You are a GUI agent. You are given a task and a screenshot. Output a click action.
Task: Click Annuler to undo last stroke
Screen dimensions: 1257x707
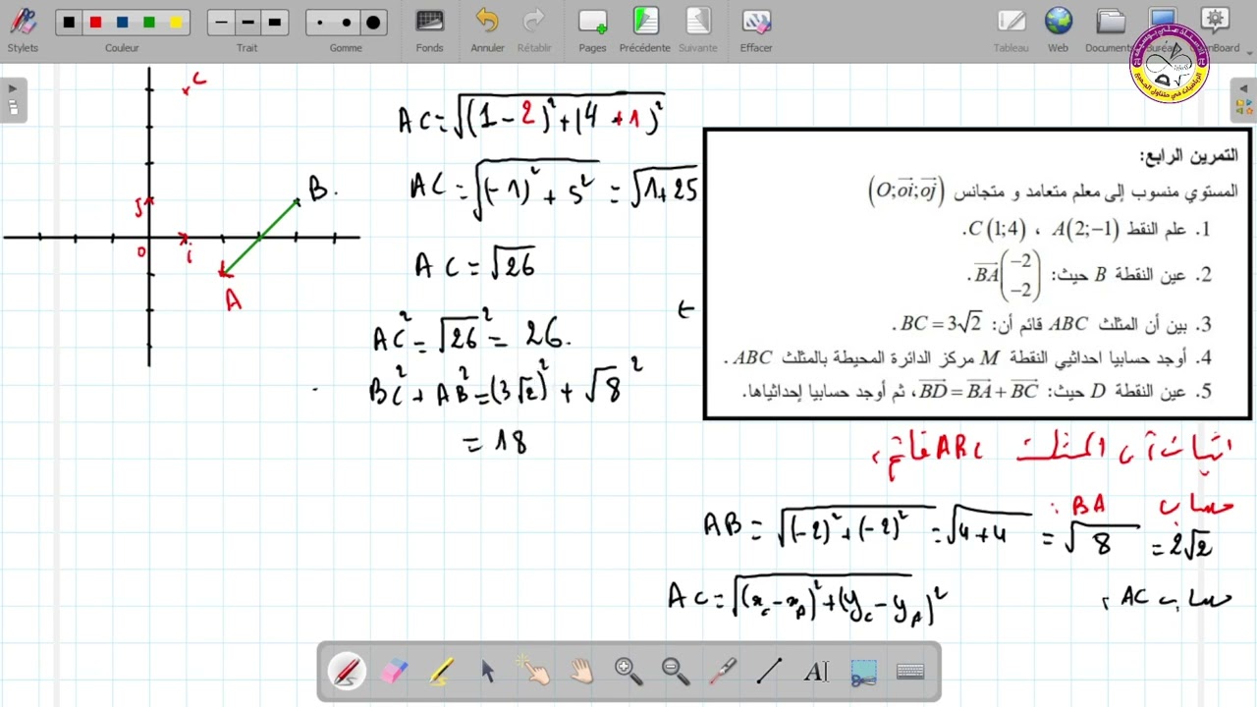487,30
